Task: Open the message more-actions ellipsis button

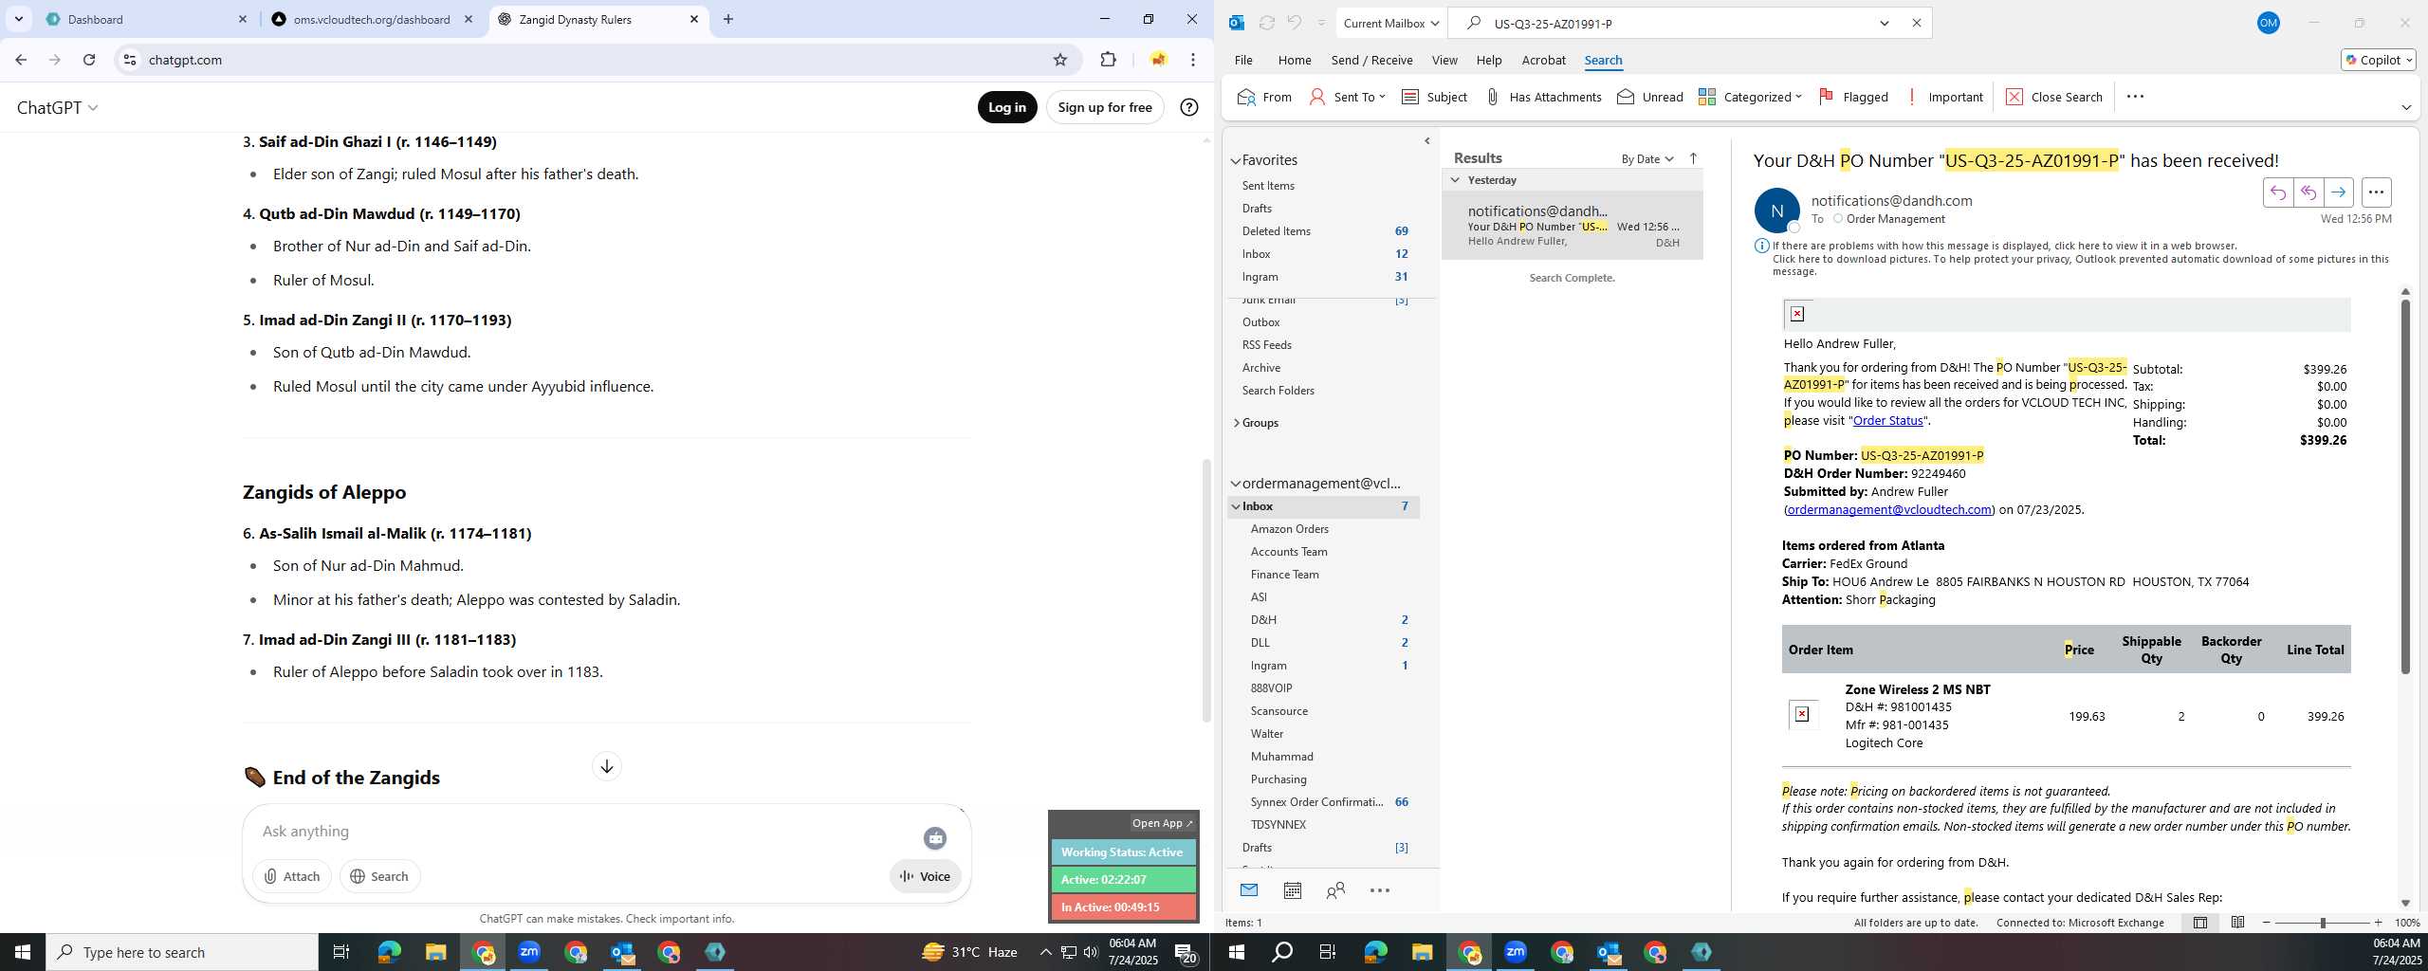Action: tap(2376, 192)
